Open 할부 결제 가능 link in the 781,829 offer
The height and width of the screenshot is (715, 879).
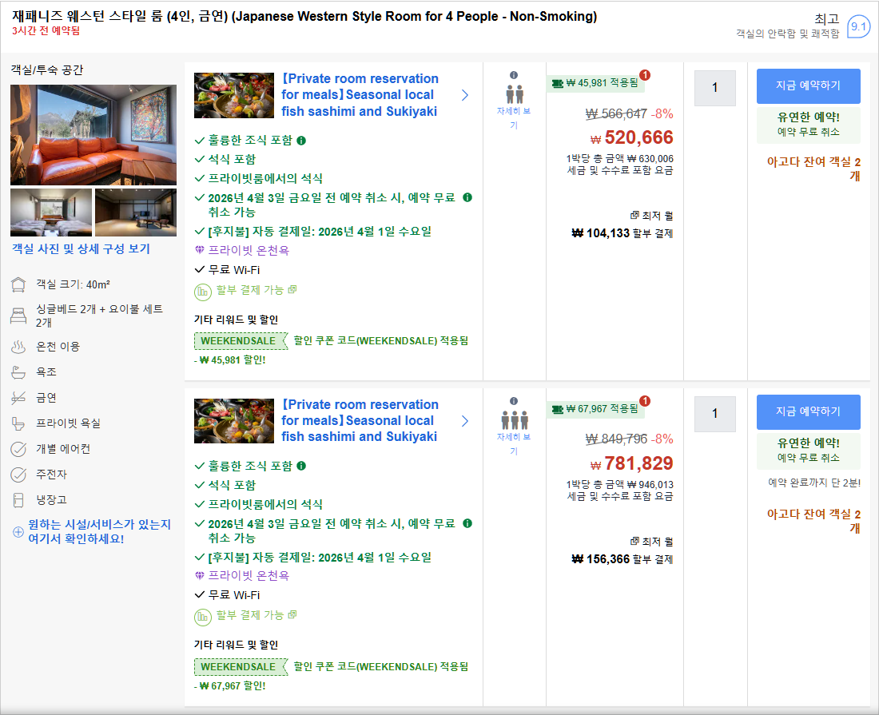click(257, 615)
